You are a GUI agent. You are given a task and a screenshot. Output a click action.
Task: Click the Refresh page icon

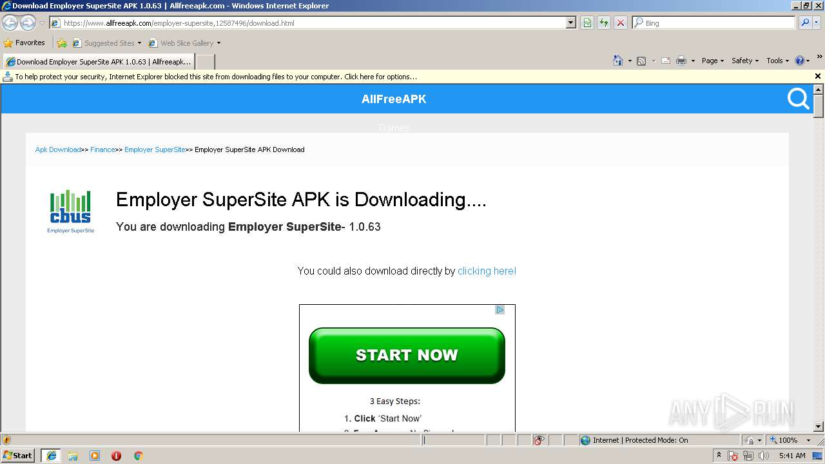click(x=604, y=23)
